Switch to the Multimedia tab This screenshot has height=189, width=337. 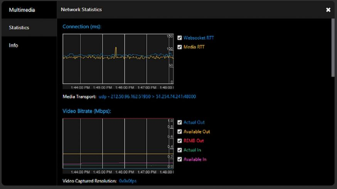pyautogui.click(x=22, y=10)
